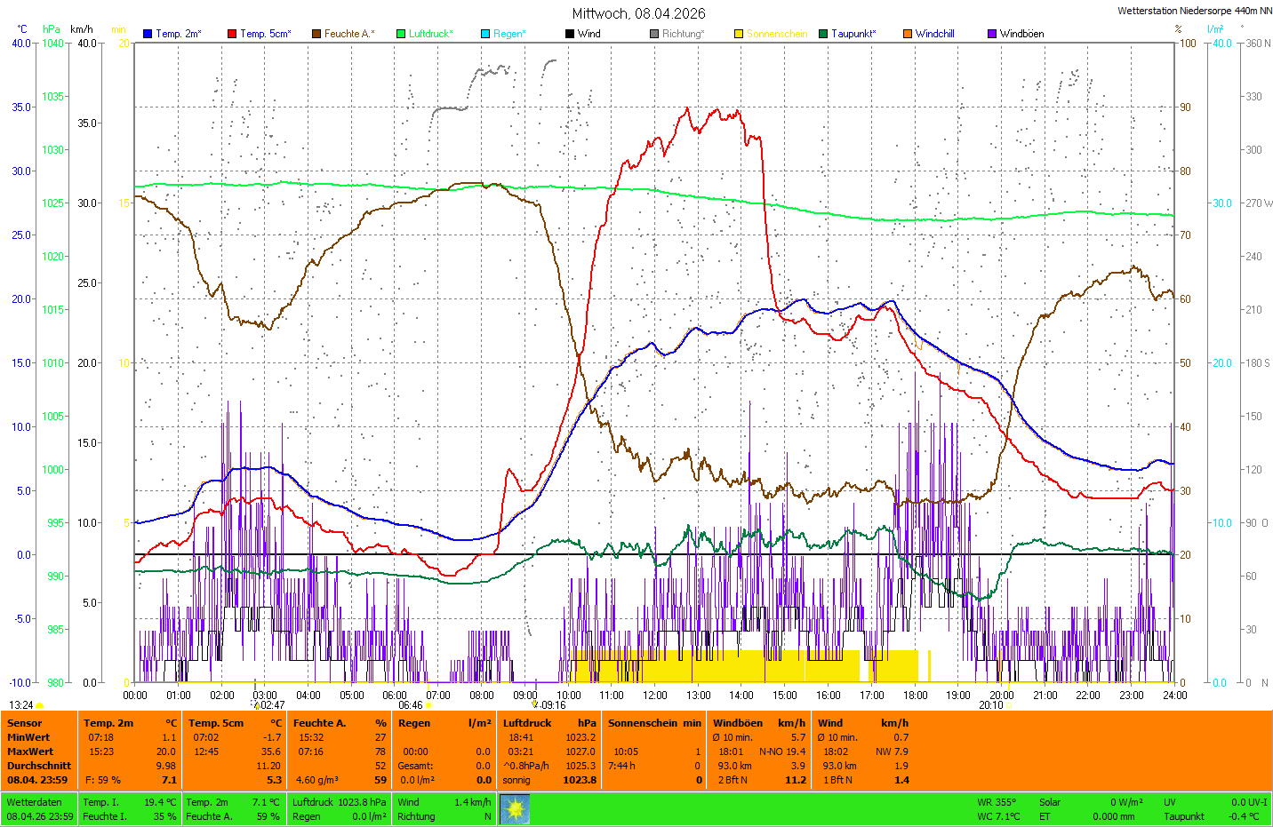Click the red Temp. 5cm legend square

232,34
